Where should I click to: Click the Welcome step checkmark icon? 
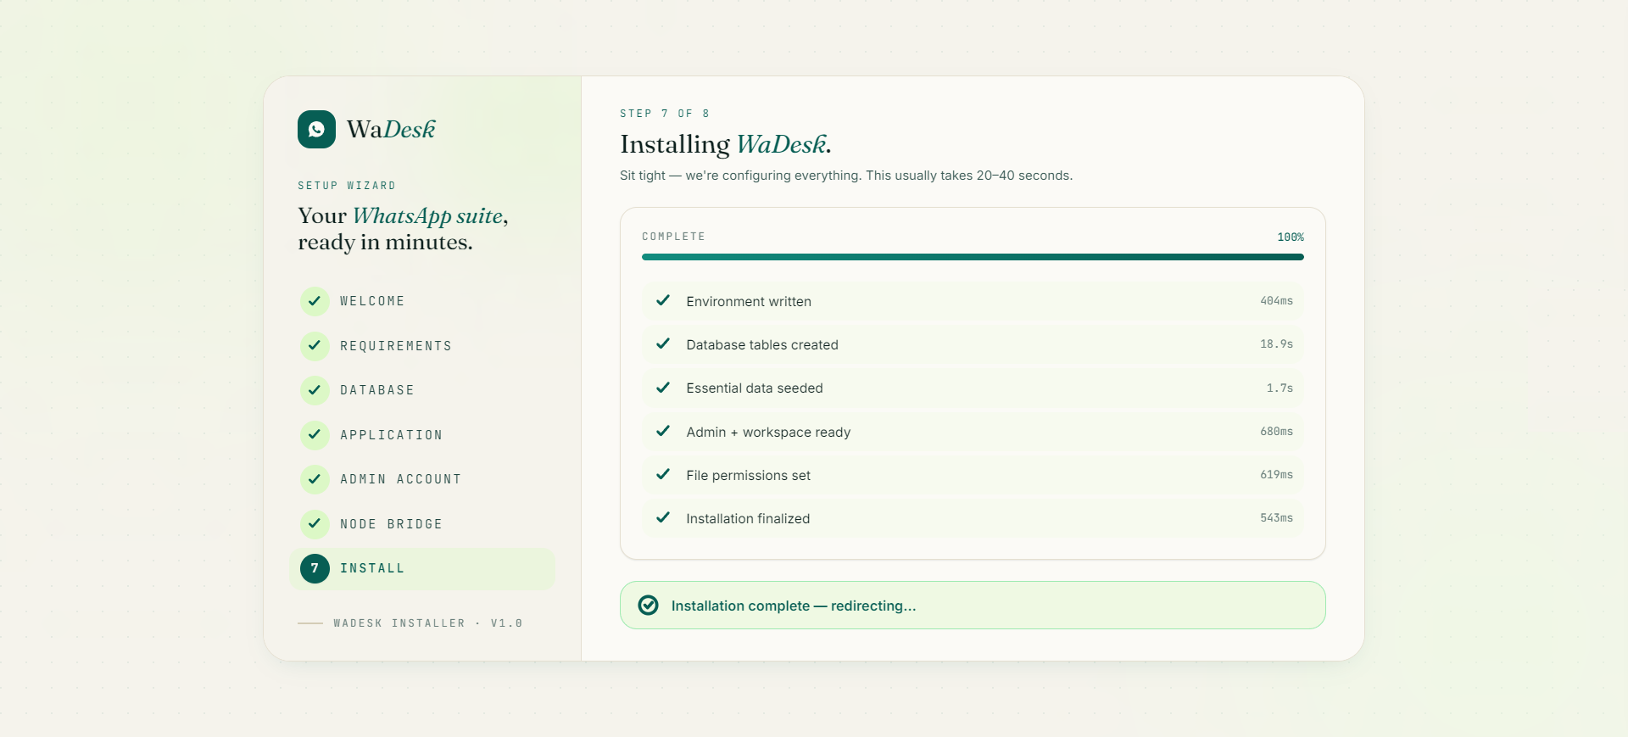click(315, 301)
